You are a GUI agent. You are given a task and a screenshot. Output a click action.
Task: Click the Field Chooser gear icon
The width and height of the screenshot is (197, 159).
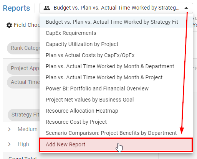(9, 25)
